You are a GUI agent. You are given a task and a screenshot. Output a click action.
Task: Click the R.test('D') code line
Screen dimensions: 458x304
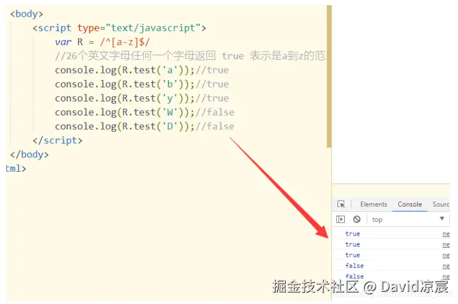(x=145, y=126)
